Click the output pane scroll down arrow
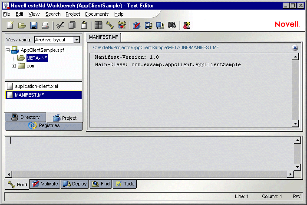This screenshot has height=205, width=307. [x=297, y=167]
